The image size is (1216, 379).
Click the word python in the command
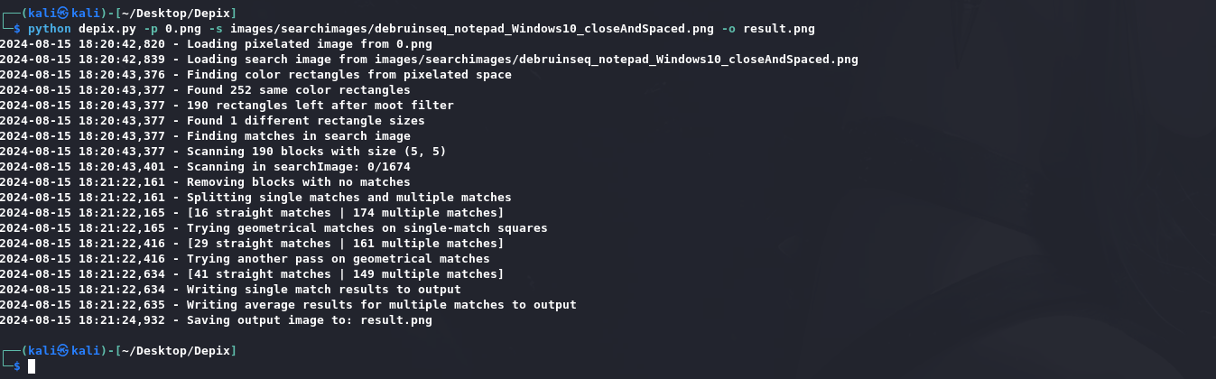pos(50,29)
